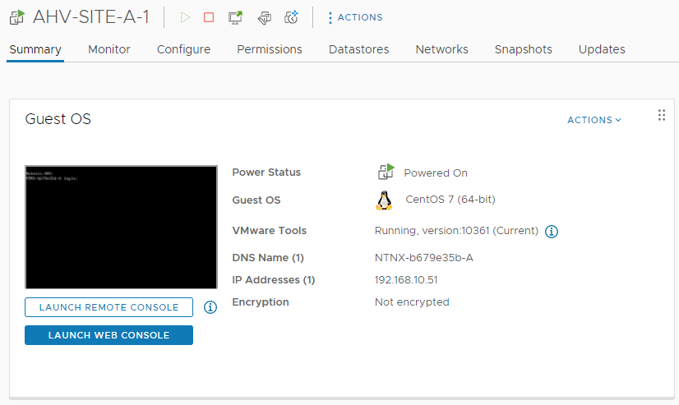Click the Encryption label
The height and width of the screenshot is (405, 679).
pos(261,302)
